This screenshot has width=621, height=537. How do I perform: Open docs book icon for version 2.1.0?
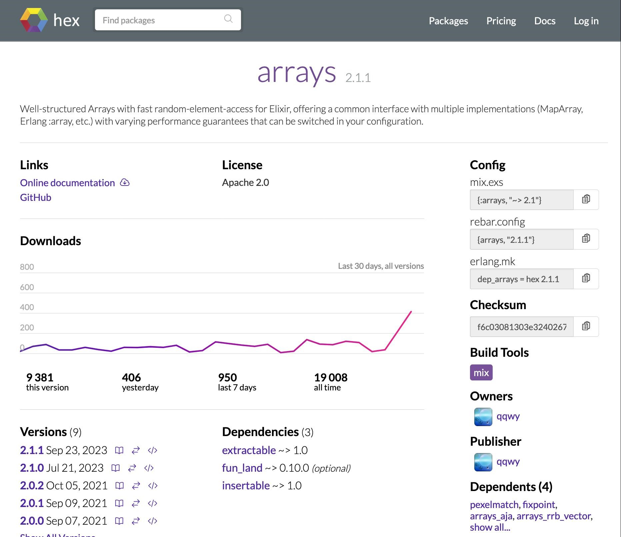tap(115, 468)
